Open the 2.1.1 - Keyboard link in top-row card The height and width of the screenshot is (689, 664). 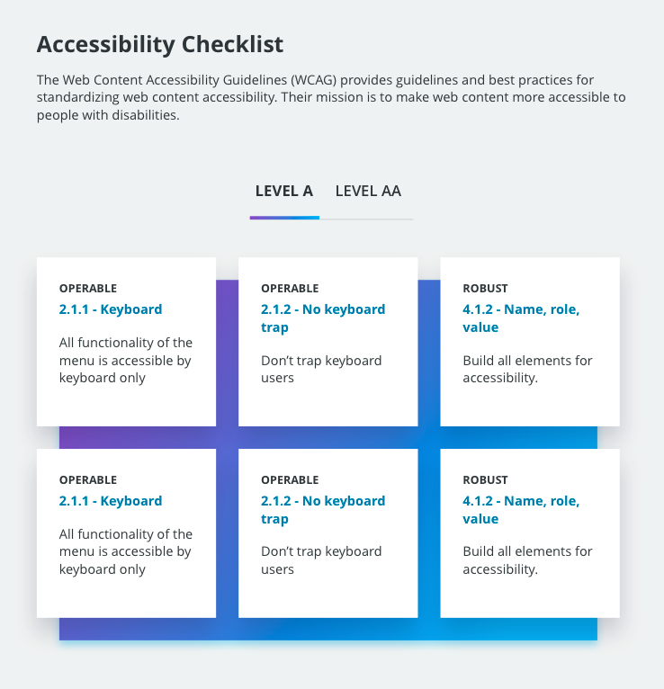(111, 309)
